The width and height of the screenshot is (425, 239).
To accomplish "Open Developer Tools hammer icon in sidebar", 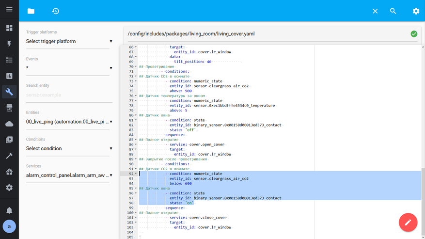I will pyautogui.click(x=9, y=156).
